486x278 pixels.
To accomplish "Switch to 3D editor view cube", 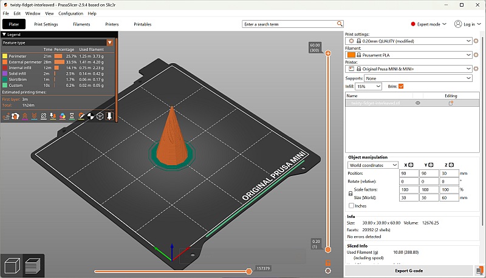I will [12, 266].
